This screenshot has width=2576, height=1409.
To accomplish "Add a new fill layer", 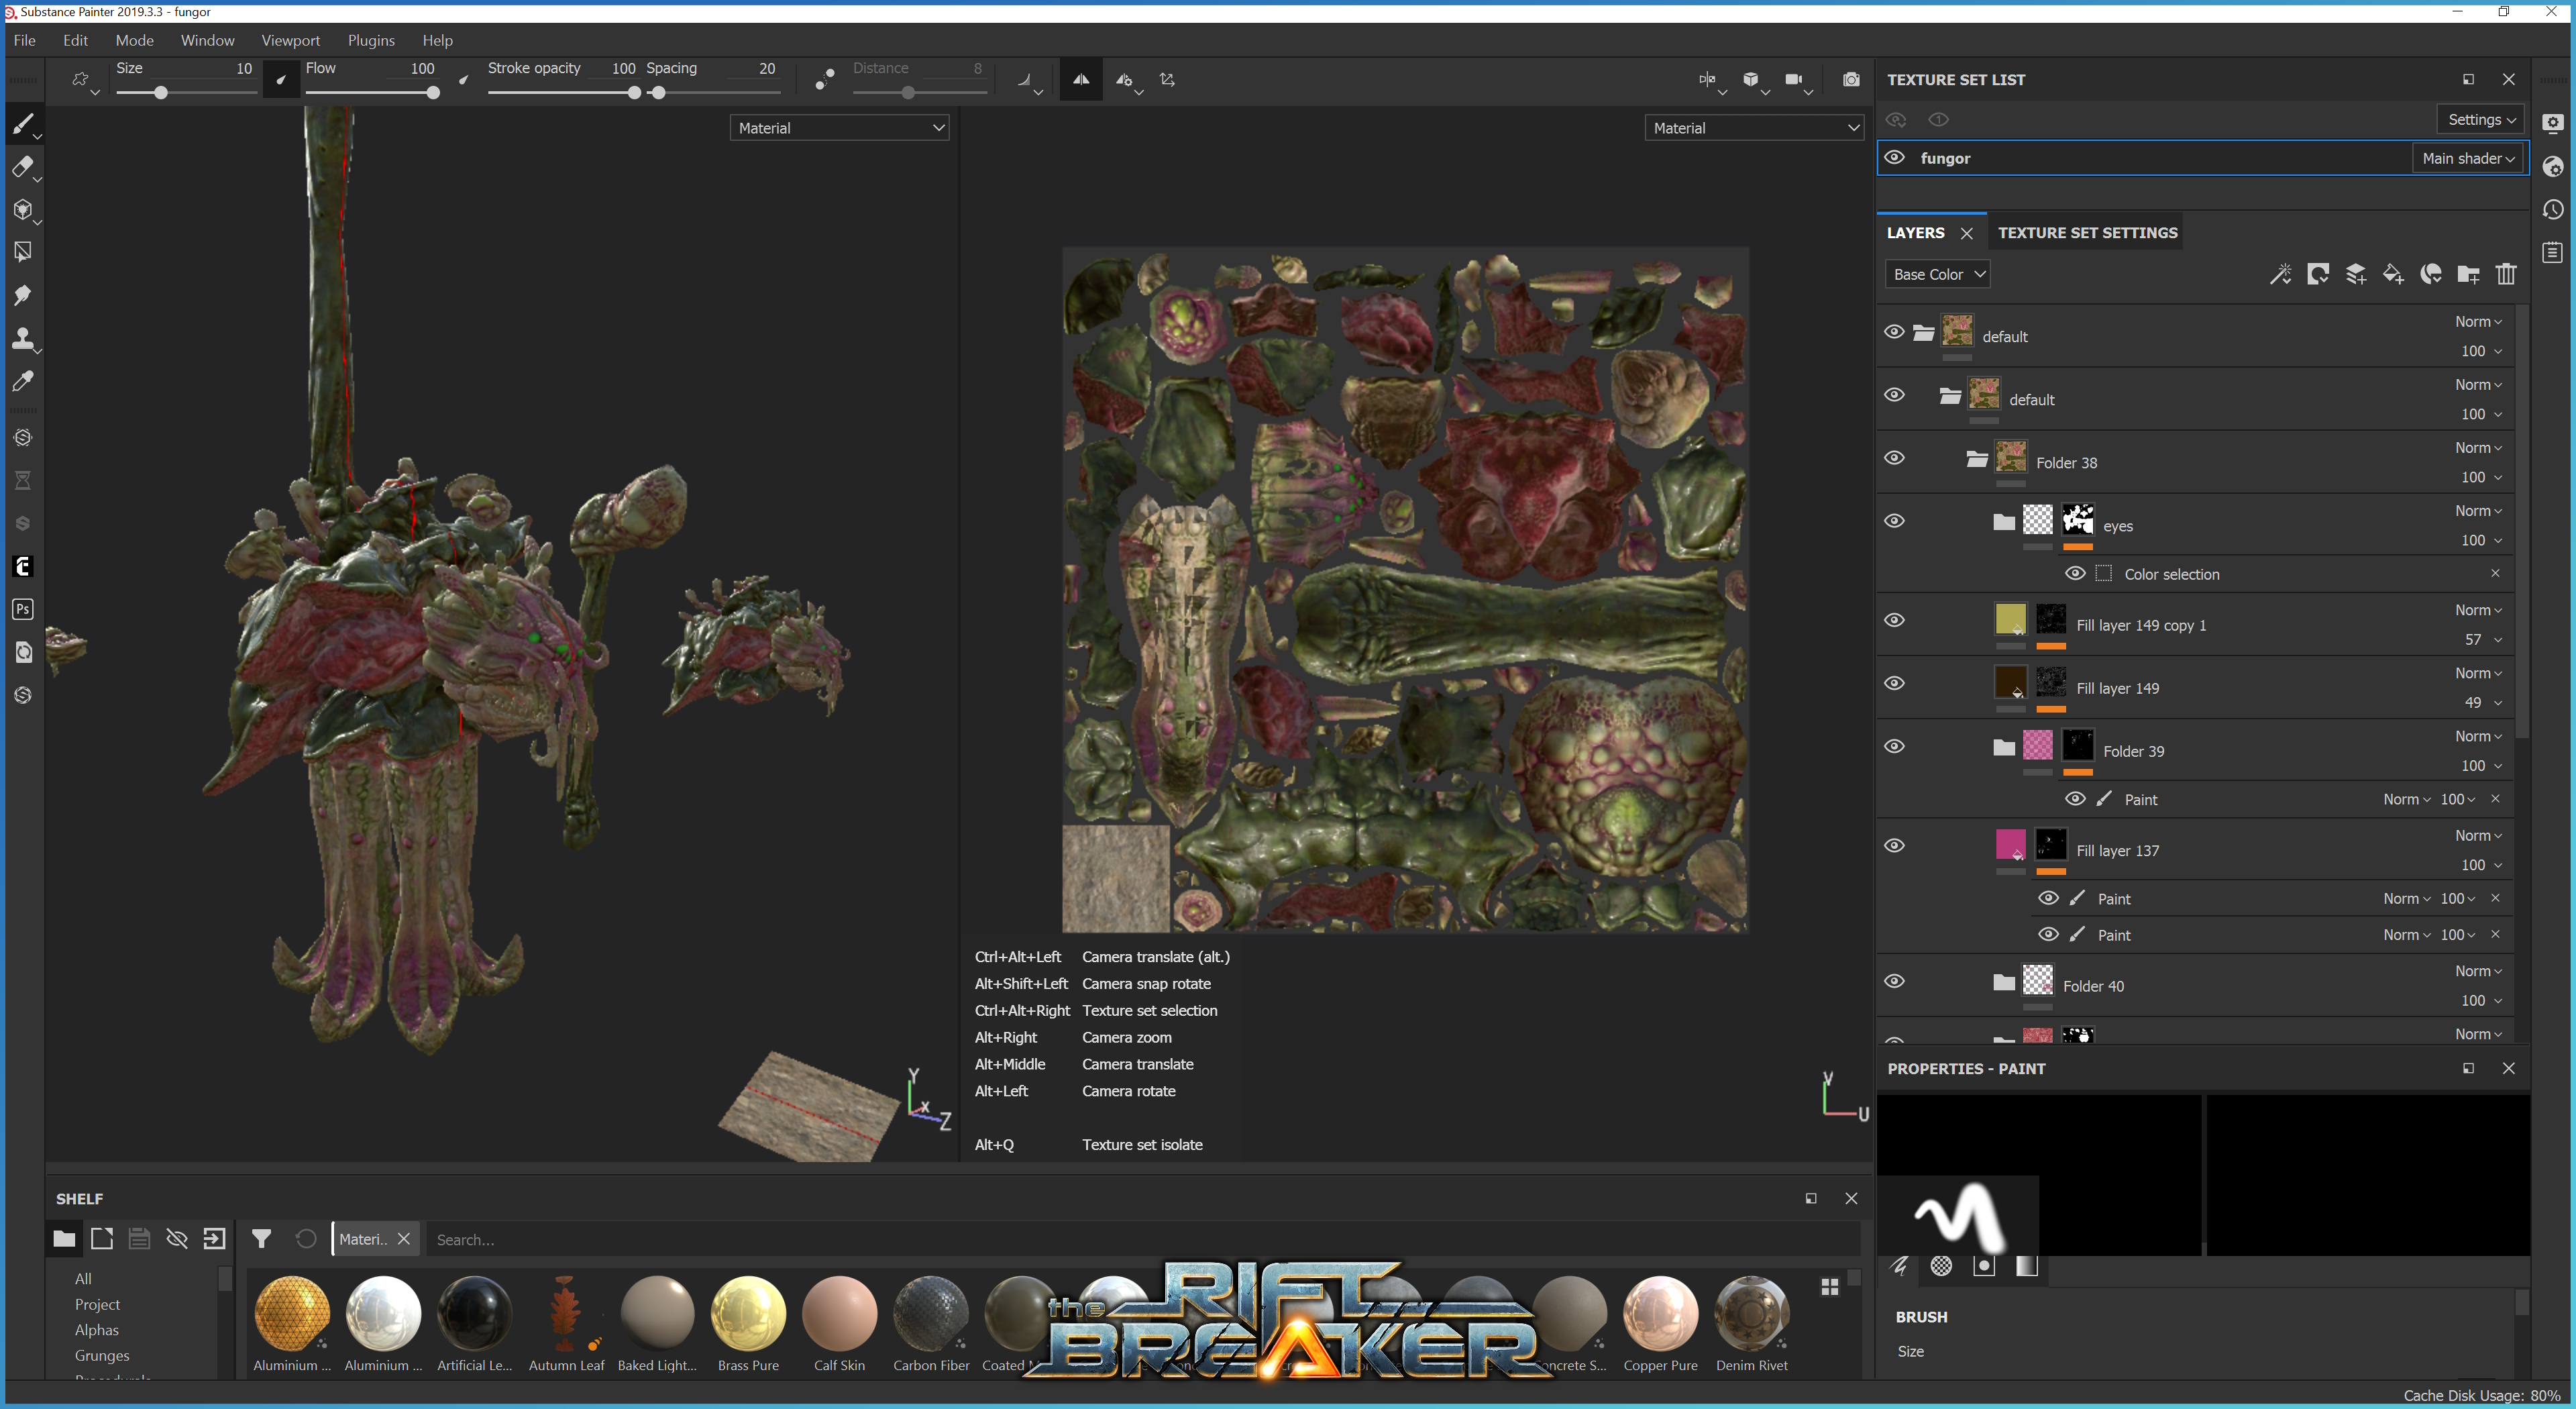I will (x=2393, y=274).
